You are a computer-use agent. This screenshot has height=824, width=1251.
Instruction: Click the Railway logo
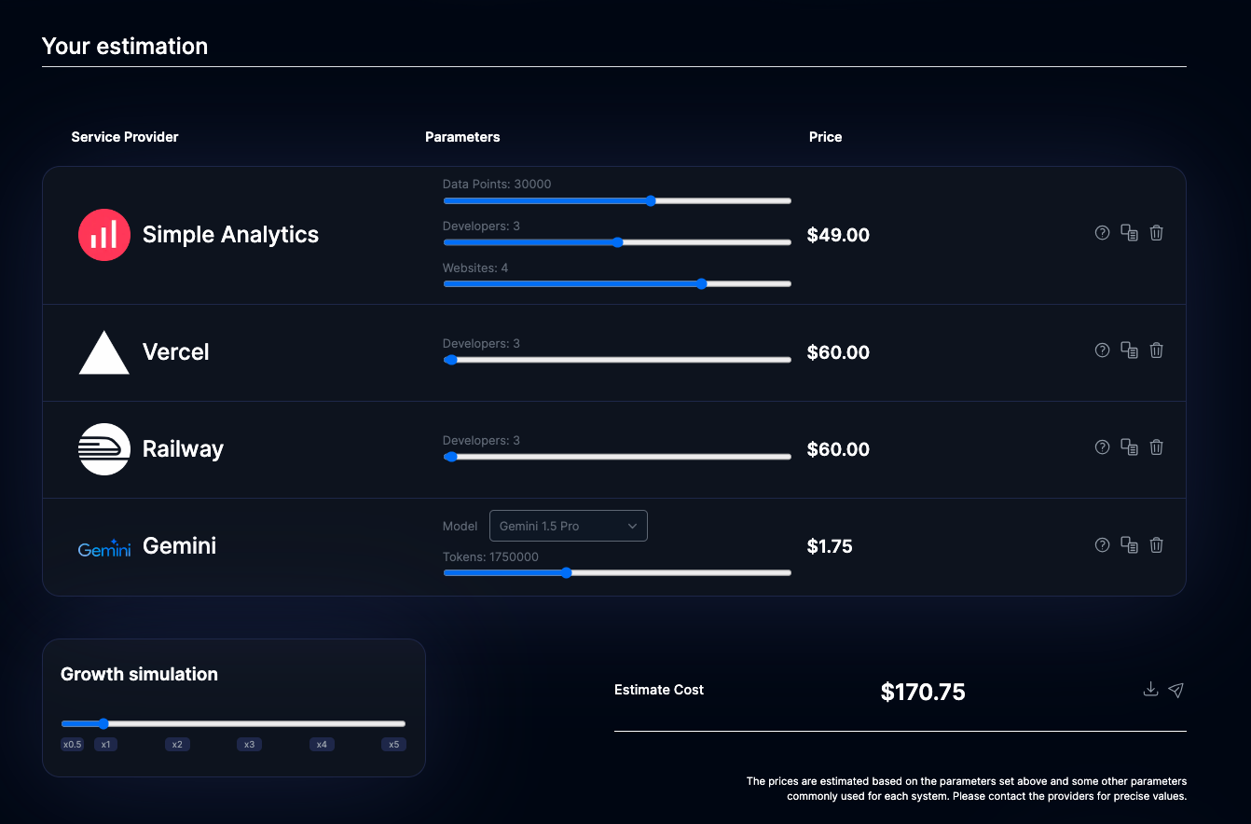103,448
